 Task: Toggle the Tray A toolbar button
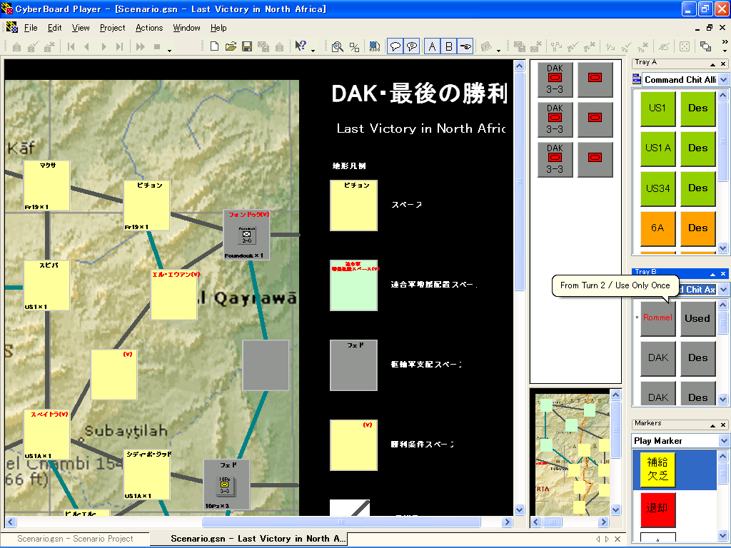pos(432,46)
